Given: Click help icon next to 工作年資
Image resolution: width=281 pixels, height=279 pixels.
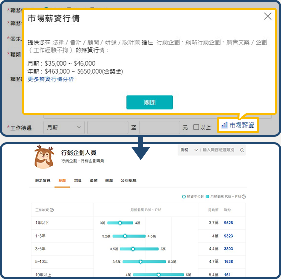Looking at the screenshot, I should click(52, 210).
